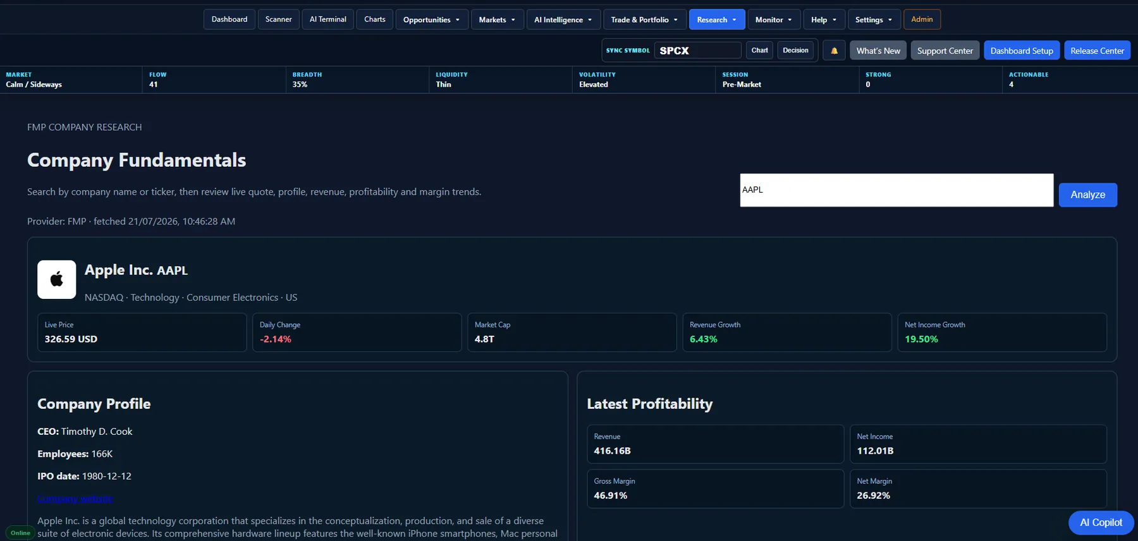Click the Daily Change -2.14% value
Image resolution: width=1138 pixels, height=541 pixels.
pyautogui.click(x=276, y=339)
